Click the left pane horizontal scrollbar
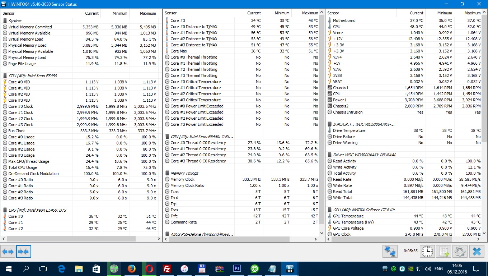 point(70,239)
